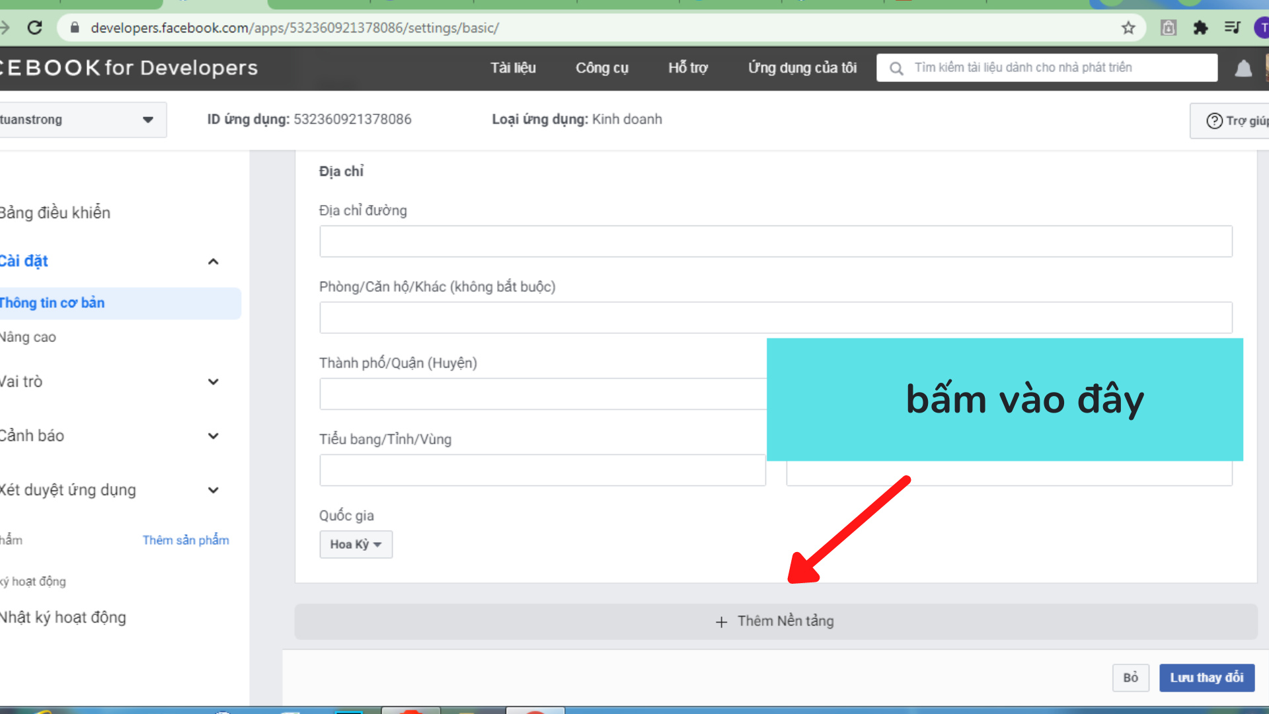
Task: Expand Xét duyệt ứng dụng section
Action: point(213,491)
